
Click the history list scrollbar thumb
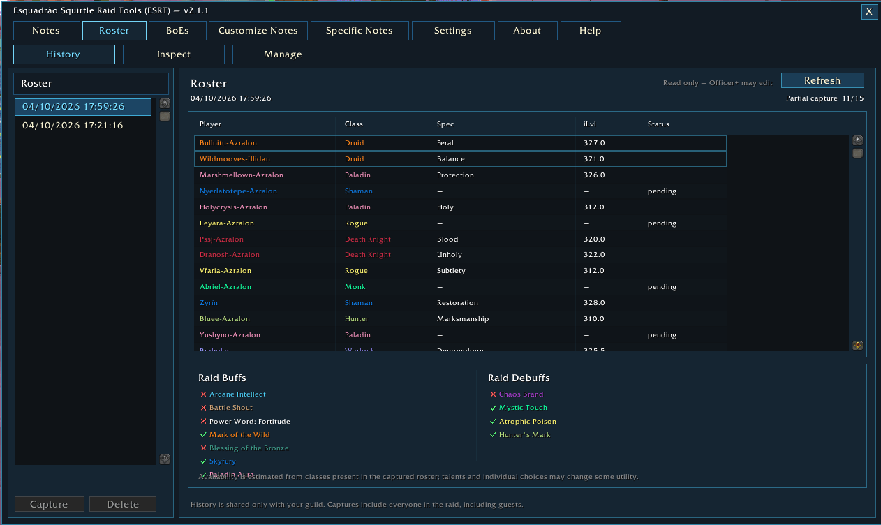pos(165,117)
